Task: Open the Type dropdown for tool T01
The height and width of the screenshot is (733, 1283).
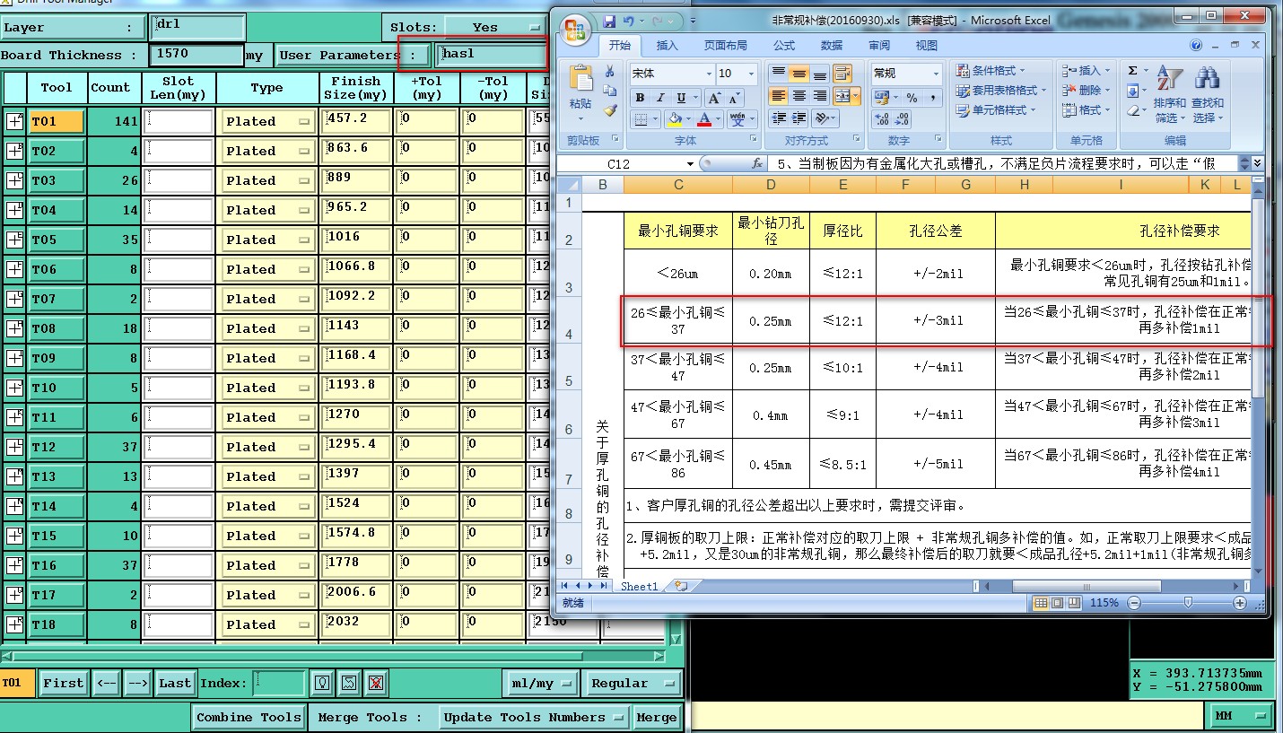Action: click(268, 121)
